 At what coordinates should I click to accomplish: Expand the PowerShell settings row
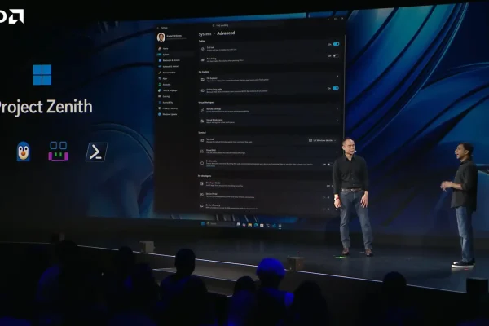[x=269, y=152]
